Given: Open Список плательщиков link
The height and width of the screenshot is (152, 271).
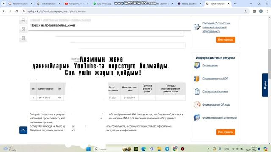Looking at the screenshot, I should click(215, 92).
